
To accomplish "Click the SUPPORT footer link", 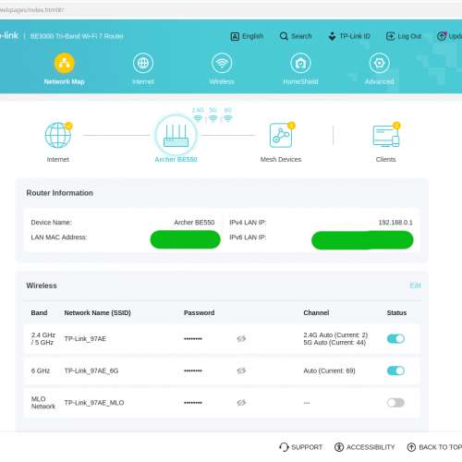I will click(307, 447).
